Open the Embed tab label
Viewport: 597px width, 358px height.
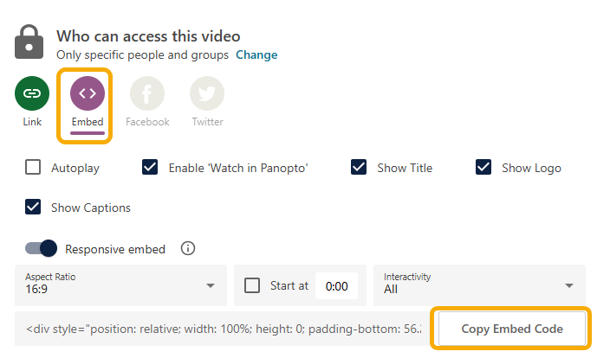point(88,122)
